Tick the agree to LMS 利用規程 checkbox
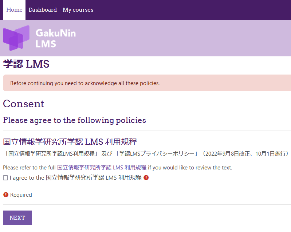The width and height of the screenshot is (291, 232). pos(5,178)
